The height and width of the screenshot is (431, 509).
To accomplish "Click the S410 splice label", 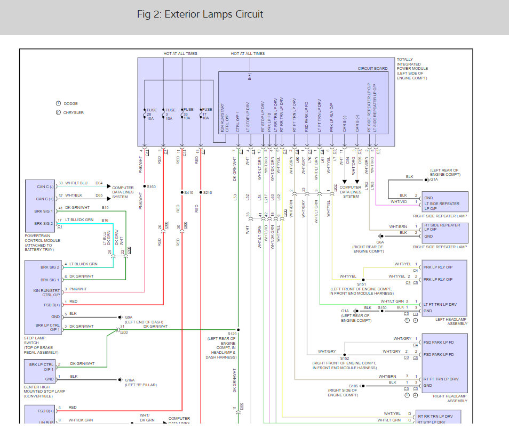I will tap(188, 192).
